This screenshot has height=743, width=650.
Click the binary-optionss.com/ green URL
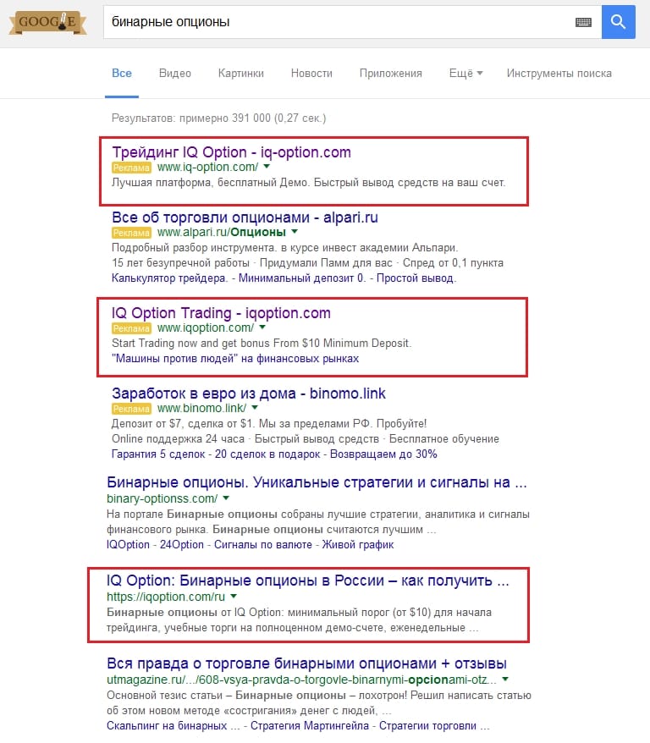(162, 498)
